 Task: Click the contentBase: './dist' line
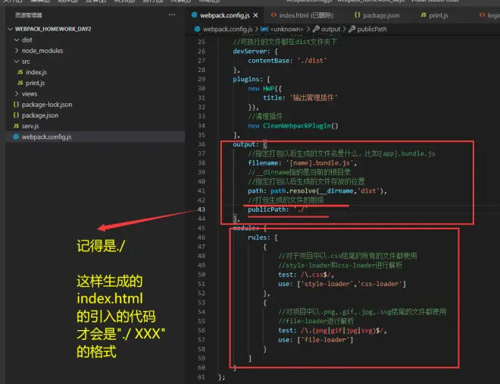click(287, 61)
